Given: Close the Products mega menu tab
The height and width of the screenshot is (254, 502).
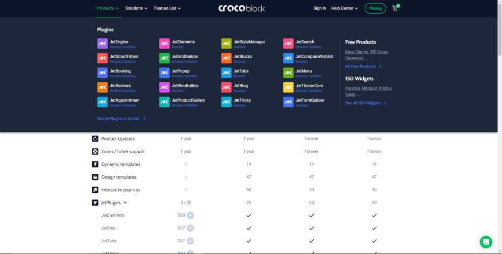Looking at the screenshot, I should coord(108,8).
